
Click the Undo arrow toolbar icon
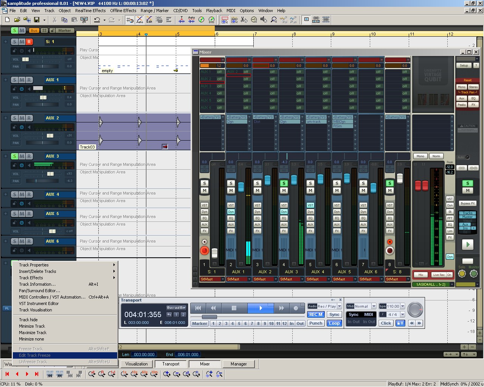(x=97, y=20)
